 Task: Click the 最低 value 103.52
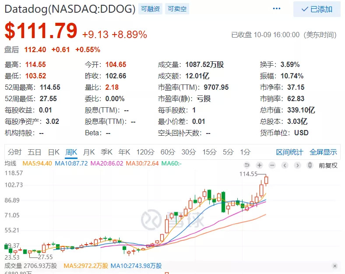[35, 76]
